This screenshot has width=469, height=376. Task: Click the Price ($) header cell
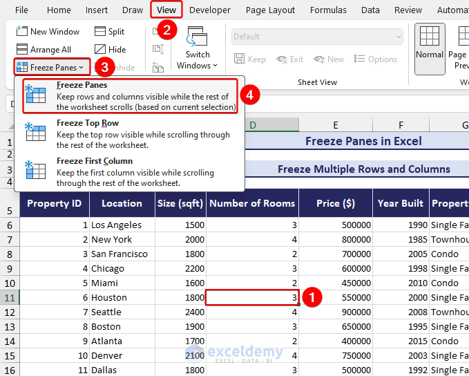click(x=336, y=203)
